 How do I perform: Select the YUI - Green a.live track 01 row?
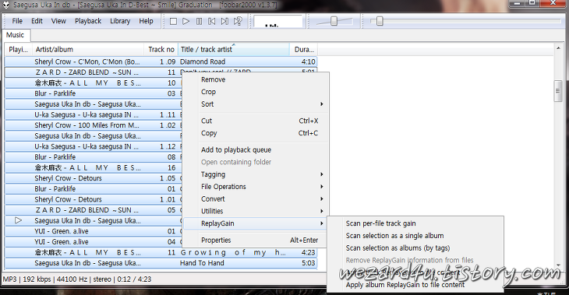(94, 231)
